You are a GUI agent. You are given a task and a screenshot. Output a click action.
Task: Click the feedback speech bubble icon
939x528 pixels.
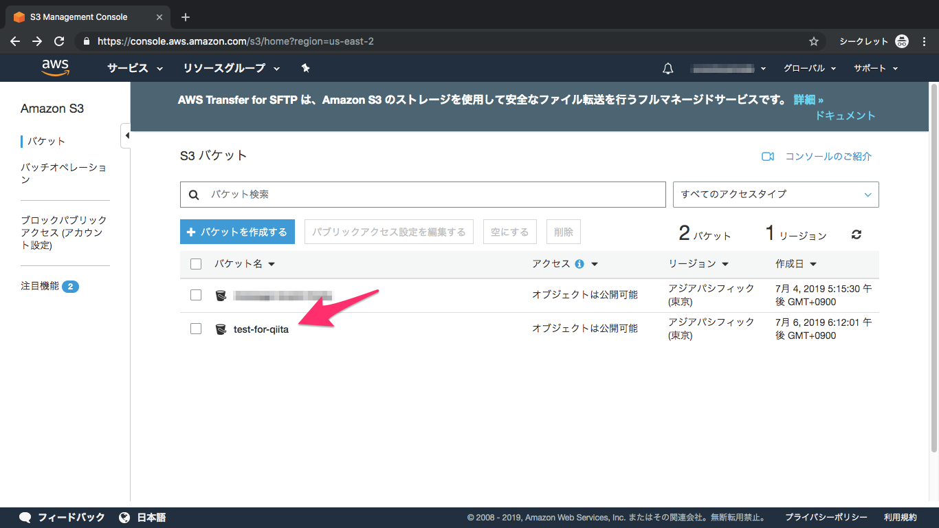25,518
